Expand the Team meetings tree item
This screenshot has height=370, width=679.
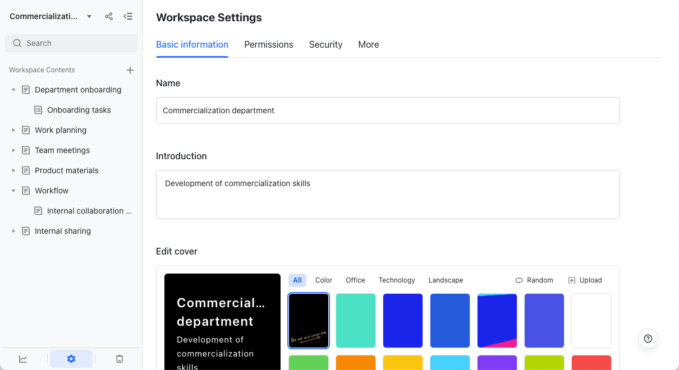pyautogui.click(x=13, y=150)
